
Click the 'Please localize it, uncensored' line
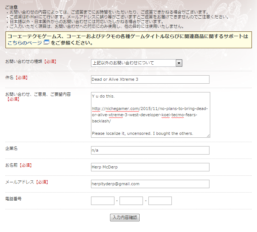tap(143, 133)
